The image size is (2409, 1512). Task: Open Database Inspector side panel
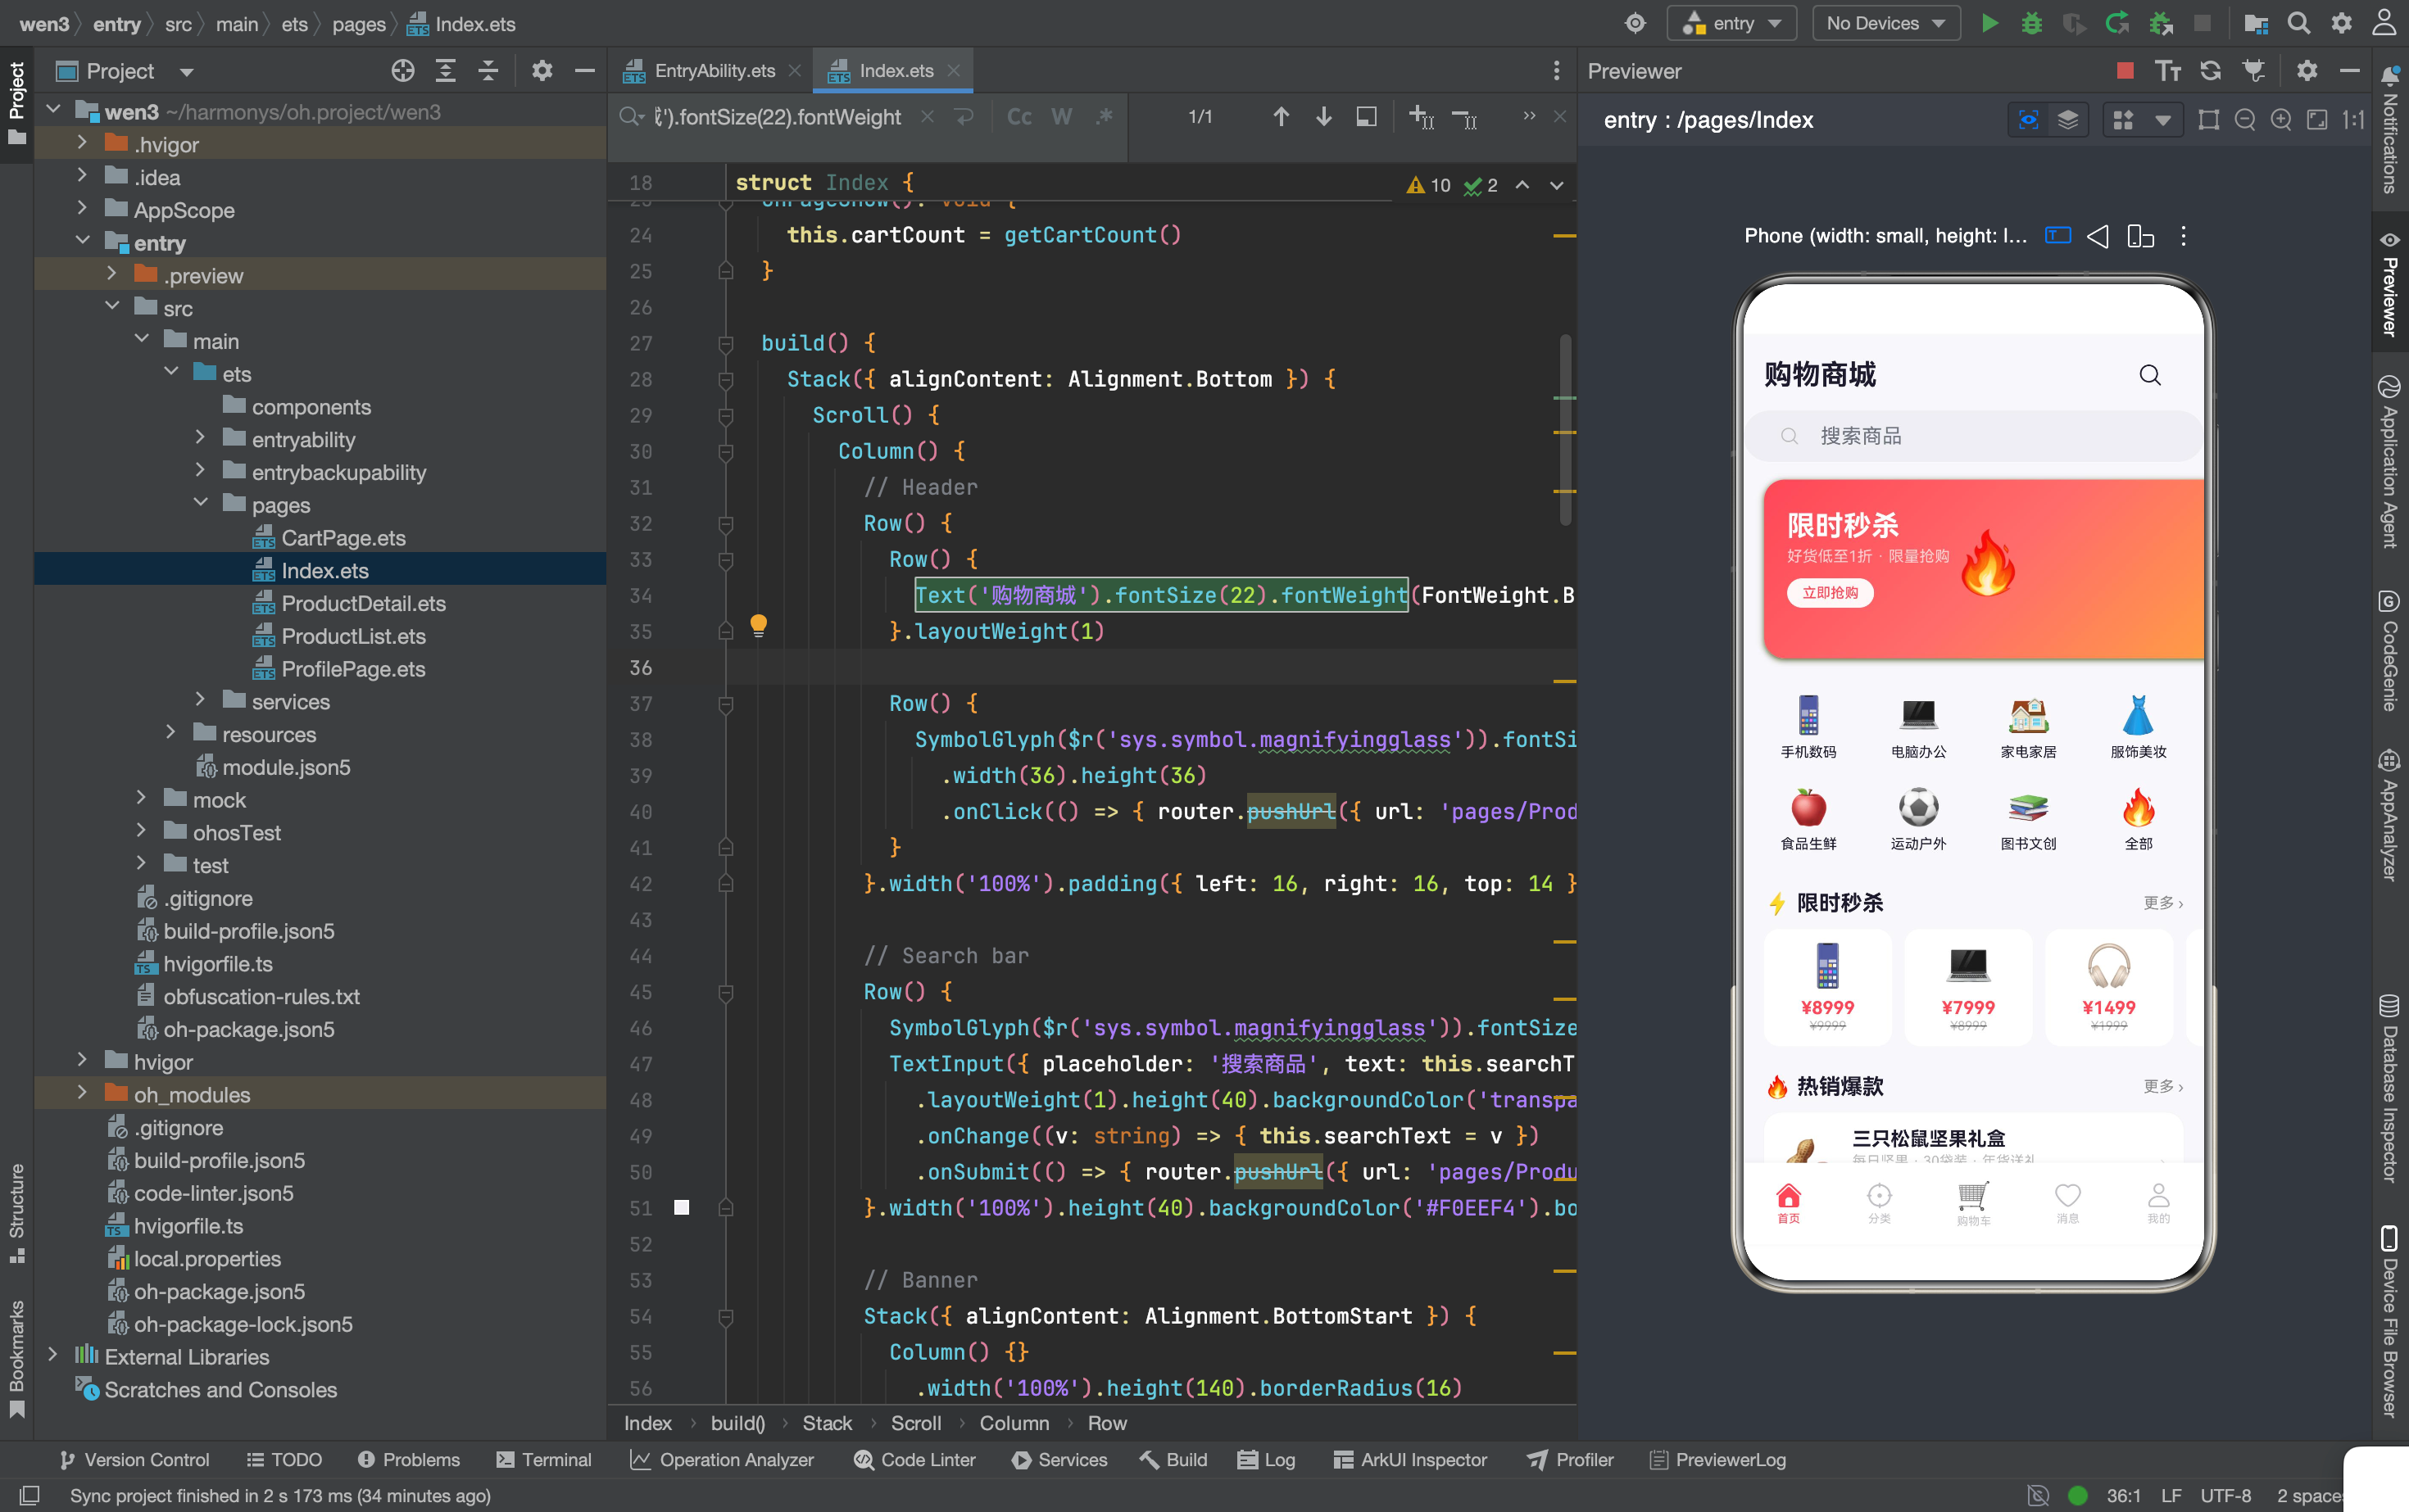2390,1089
